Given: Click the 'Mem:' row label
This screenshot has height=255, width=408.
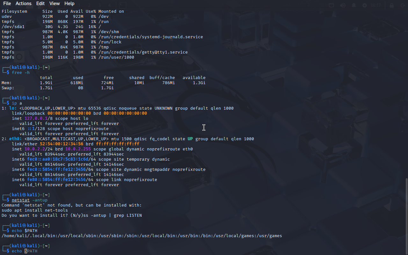Looking at the screenshot, I should pos(7,83).
